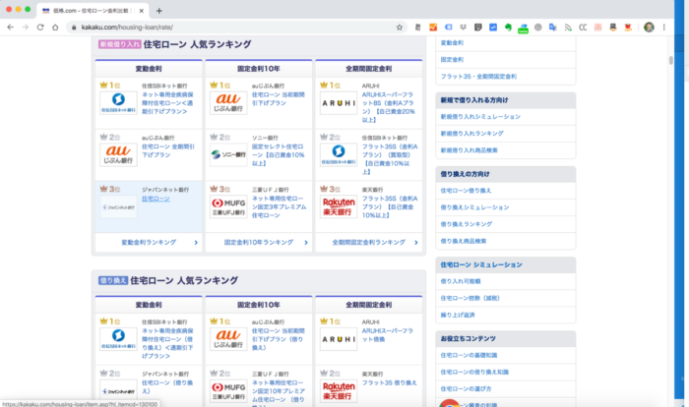Open the Chrome profile avatar
689x407 pixels.
pyautogui.click(x=649, y=28)
